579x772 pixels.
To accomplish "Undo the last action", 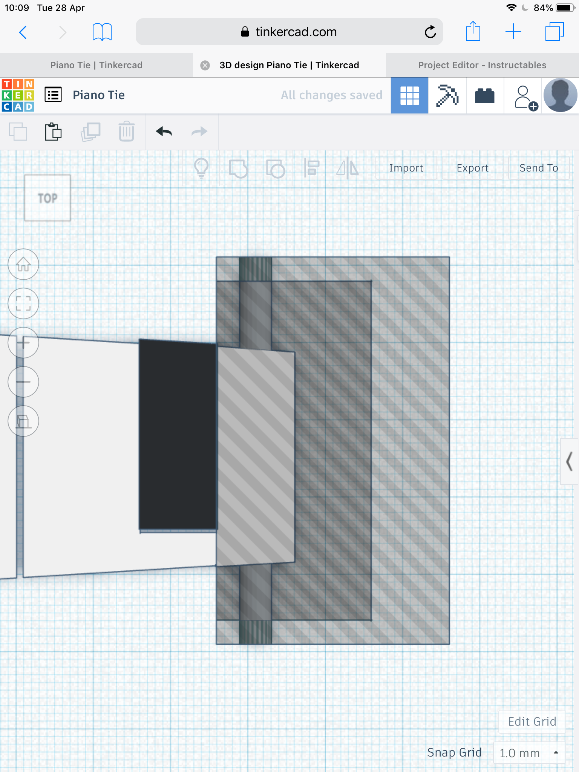I will (164, 132).
